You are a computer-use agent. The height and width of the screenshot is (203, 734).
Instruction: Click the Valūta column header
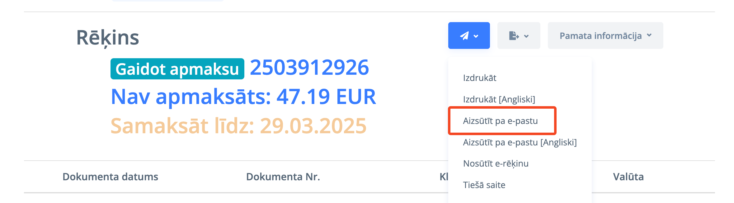click(x=628, y=177)
